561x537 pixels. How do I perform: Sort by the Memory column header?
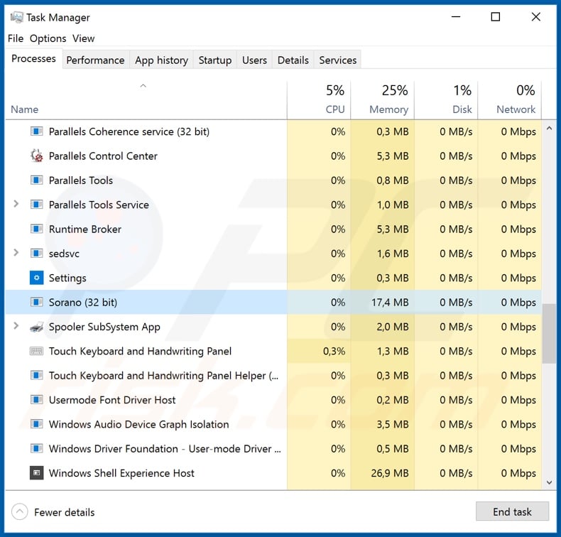click(383, 100)
